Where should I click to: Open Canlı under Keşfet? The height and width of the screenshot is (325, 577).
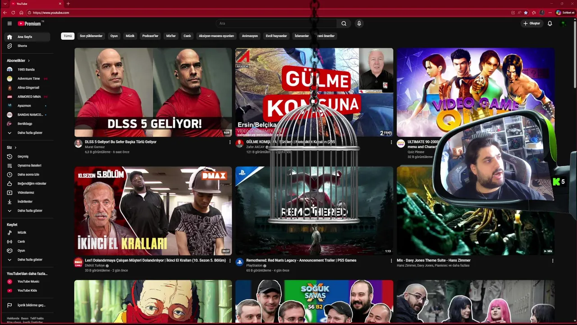pos(27,241)
